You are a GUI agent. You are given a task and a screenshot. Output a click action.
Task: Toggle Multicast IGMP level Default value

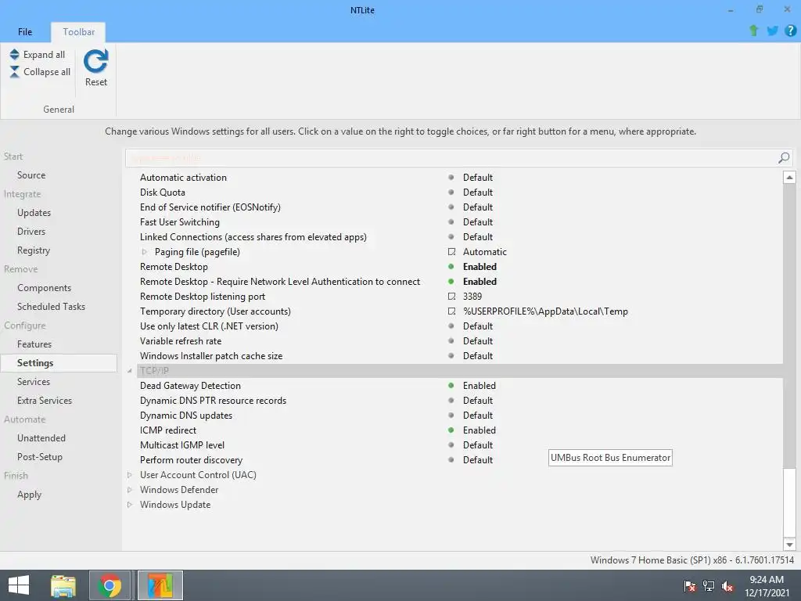click(x=478, y=444)
